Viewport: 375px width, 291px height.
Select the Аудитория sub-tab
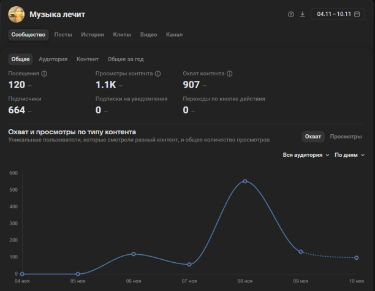coord(53,59)
